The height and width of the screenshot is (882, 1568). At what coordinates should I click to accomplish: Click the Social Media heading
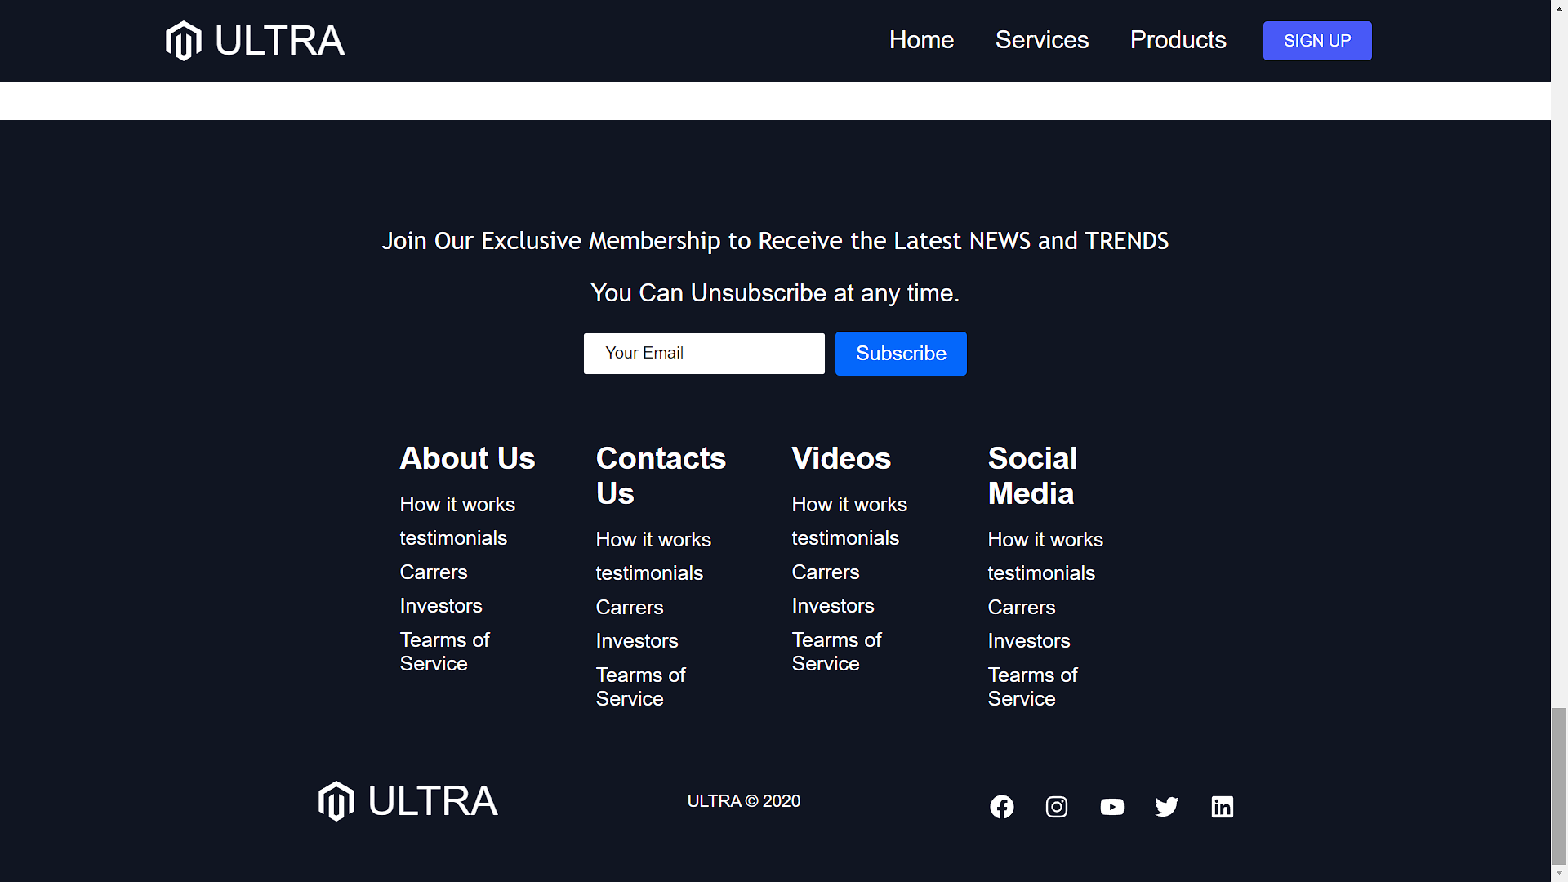click(x=1032, y=476)
